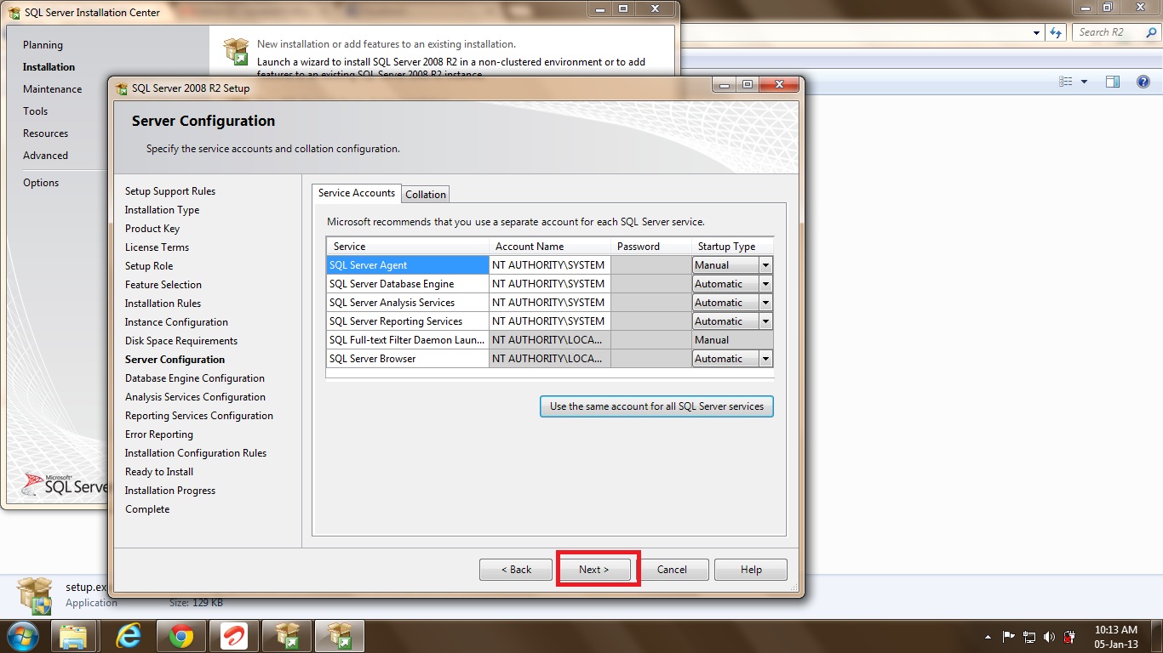Switch to the Collation tab
This screenshot has width=1163, height=653.
[426, 195]
